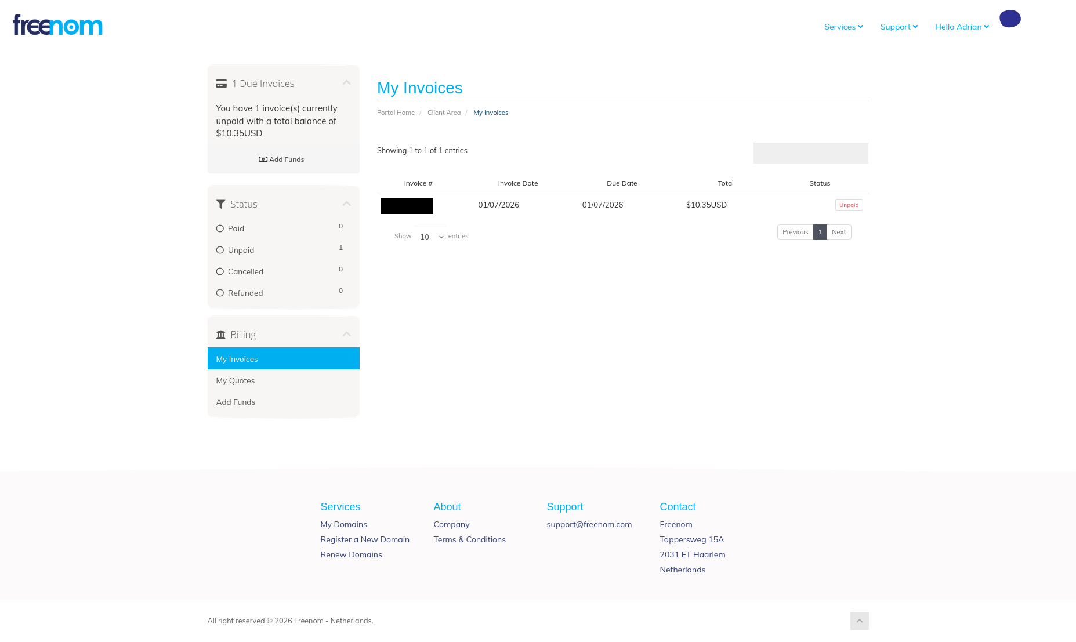The width and height of the screenshot is (1076, 642).
Task: Click the Freenom logo
Action: point(57,25)
